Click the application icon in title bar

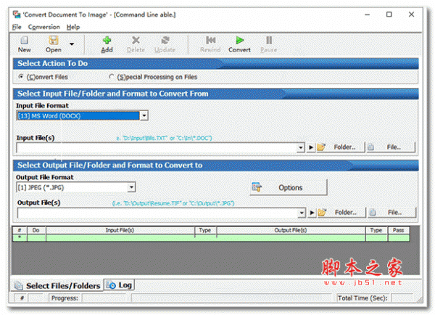[x=17, y=15]
